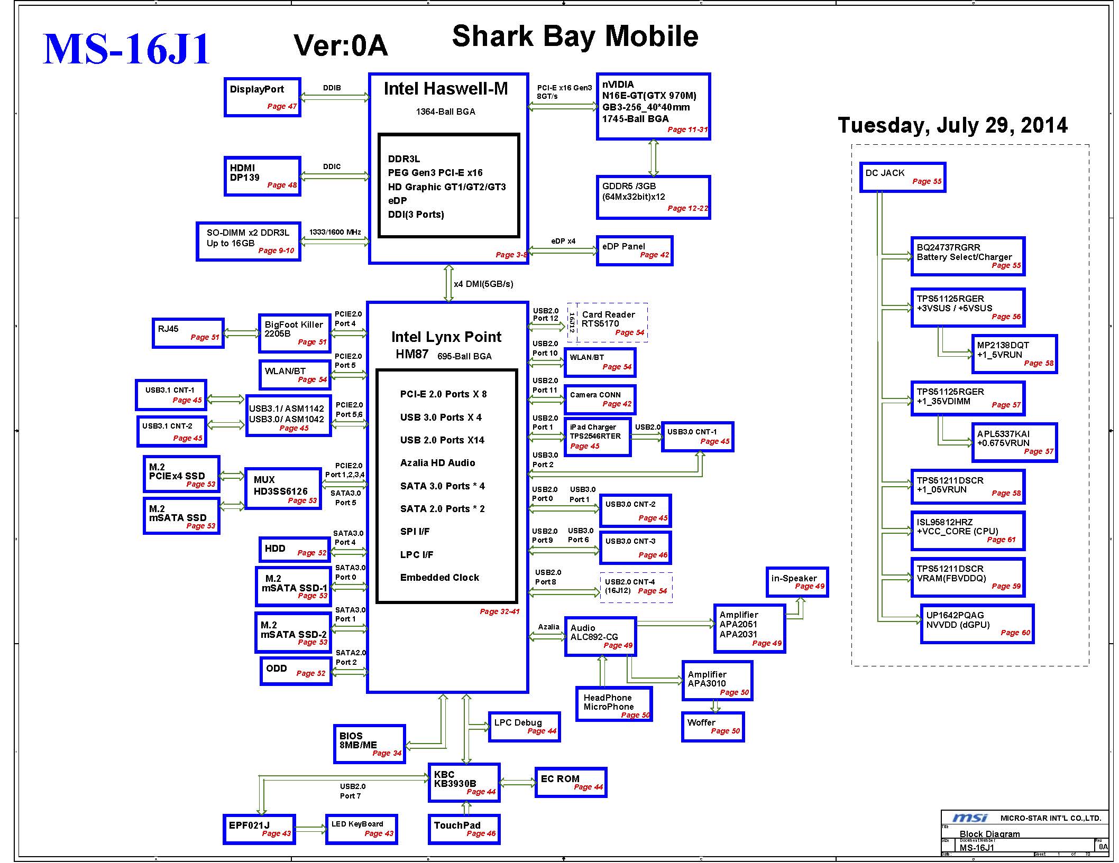This screenshot has width=1119, height=863.
Task: Select the MUX HD3SS6126 block
Action: pos(283,488)
